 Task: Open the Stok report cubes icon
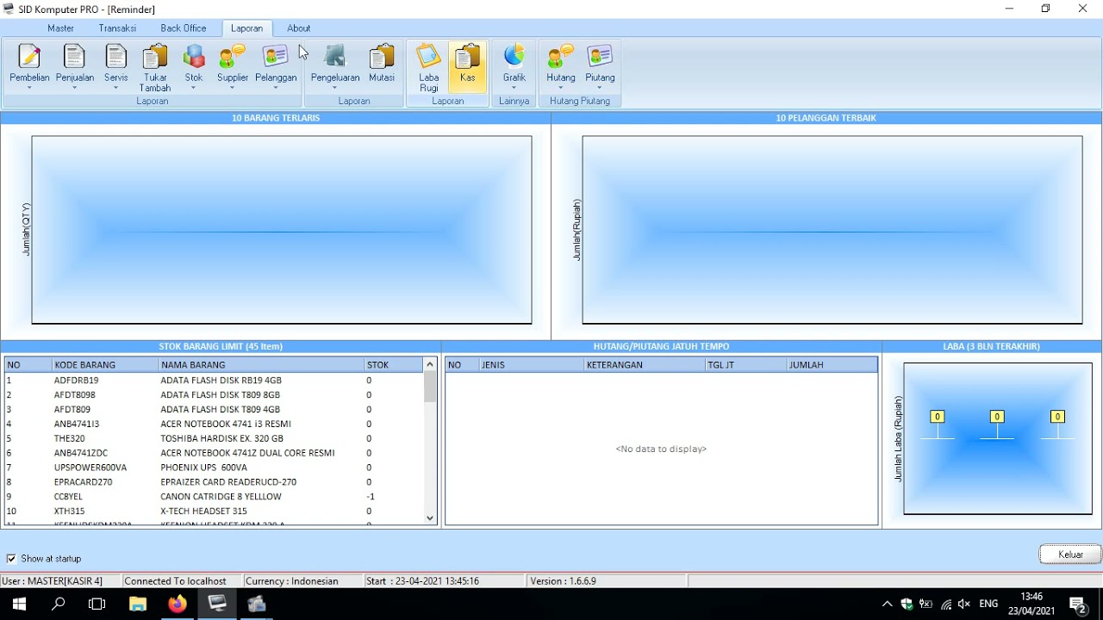coord(194,57)
